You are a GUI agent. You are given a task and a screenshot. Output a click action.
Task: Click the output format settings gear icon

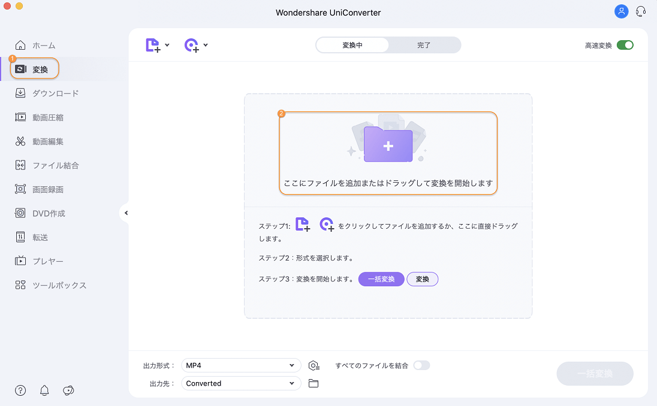click(314, 365)
